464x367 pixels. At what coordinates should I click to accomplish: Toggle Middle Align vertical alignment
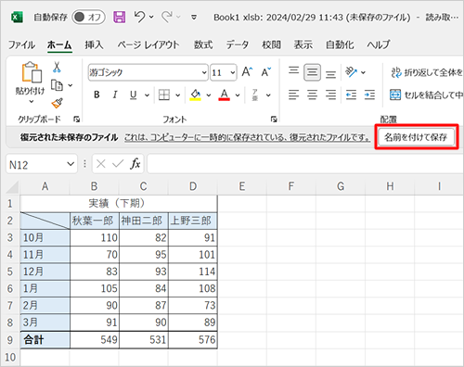[x=312, y=72]
